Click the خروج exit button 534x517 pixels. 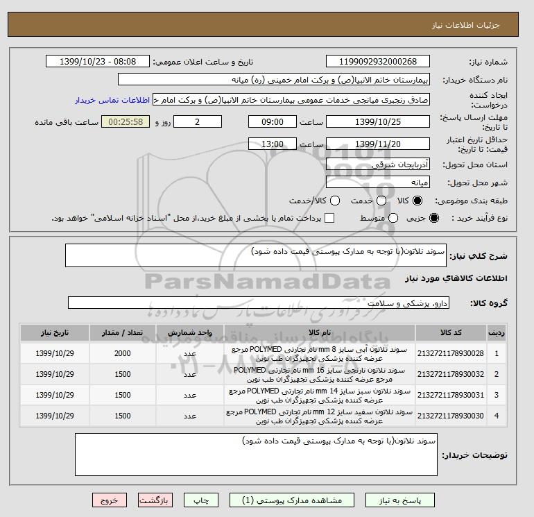click(110, 500)
